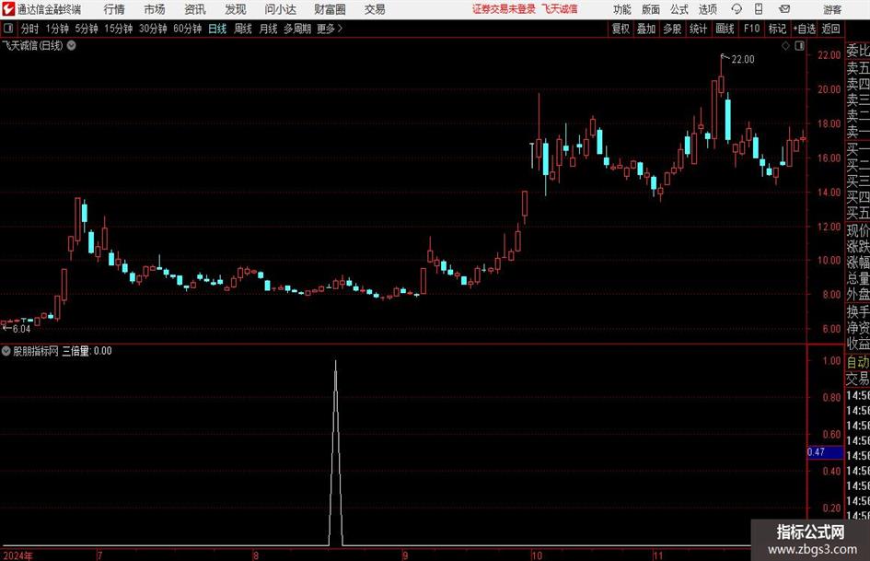870x561 pixels.
Task: Expand the 飞天诚信(日线) round dropdown arrow
Action: click(x=72, y=45)
